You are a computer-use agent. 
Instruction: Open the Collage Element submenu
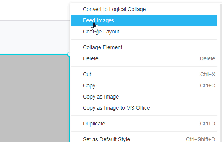pos(144,47)
